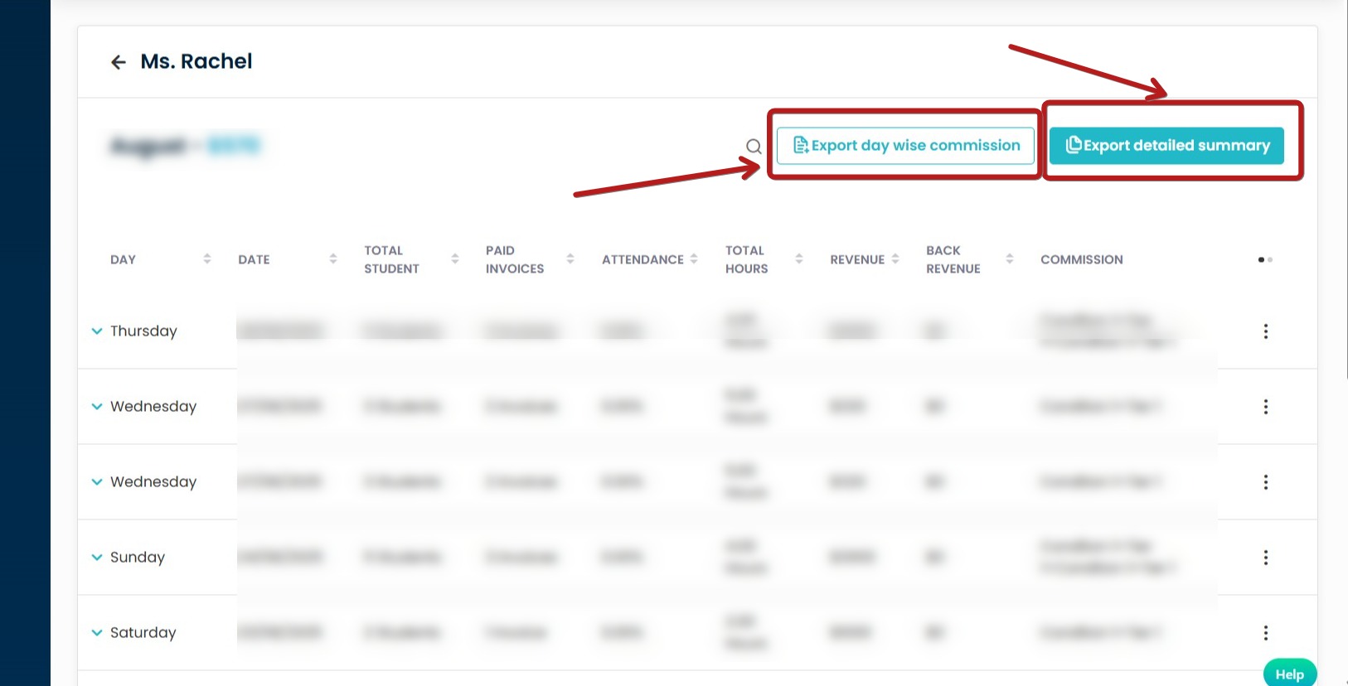The width and height of the screenshot is (1348, 686).
Task: Click the search magnifier icon
Action: pyautogui.click(x=754, y=147)
